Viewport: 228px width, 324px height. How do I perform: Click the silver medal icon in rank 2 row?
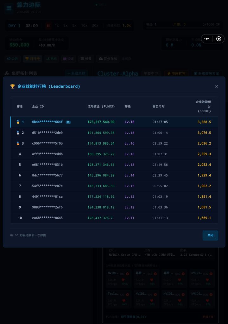[x=18, y=133]
